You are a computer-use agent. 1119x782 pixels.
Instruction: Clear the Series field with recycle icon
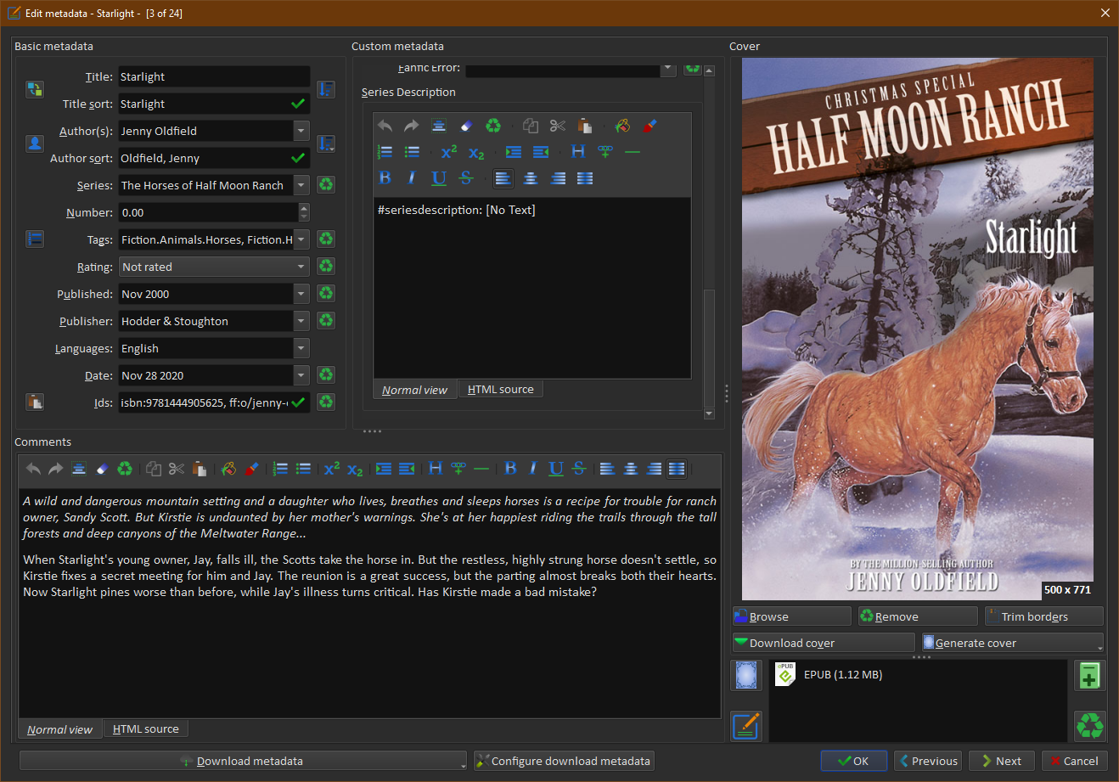coord(326,185)
